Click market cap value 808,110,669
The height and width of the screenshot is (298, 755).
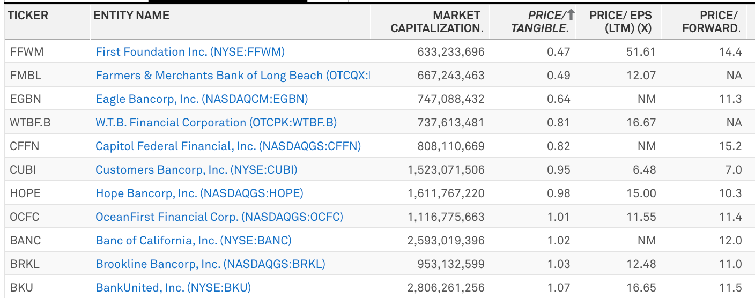(451, 146)
